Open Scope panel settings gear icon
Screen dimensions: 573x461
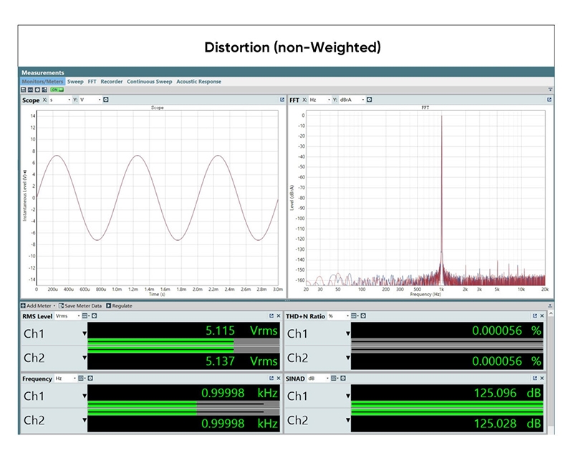pyautogui.click(x=105, y=100)
